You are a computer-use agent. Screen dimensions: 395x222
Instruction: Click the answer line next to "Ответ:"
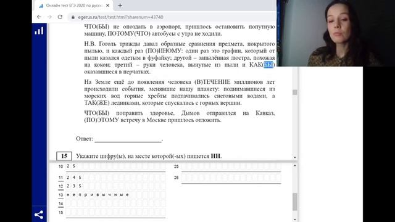[128, 139]
